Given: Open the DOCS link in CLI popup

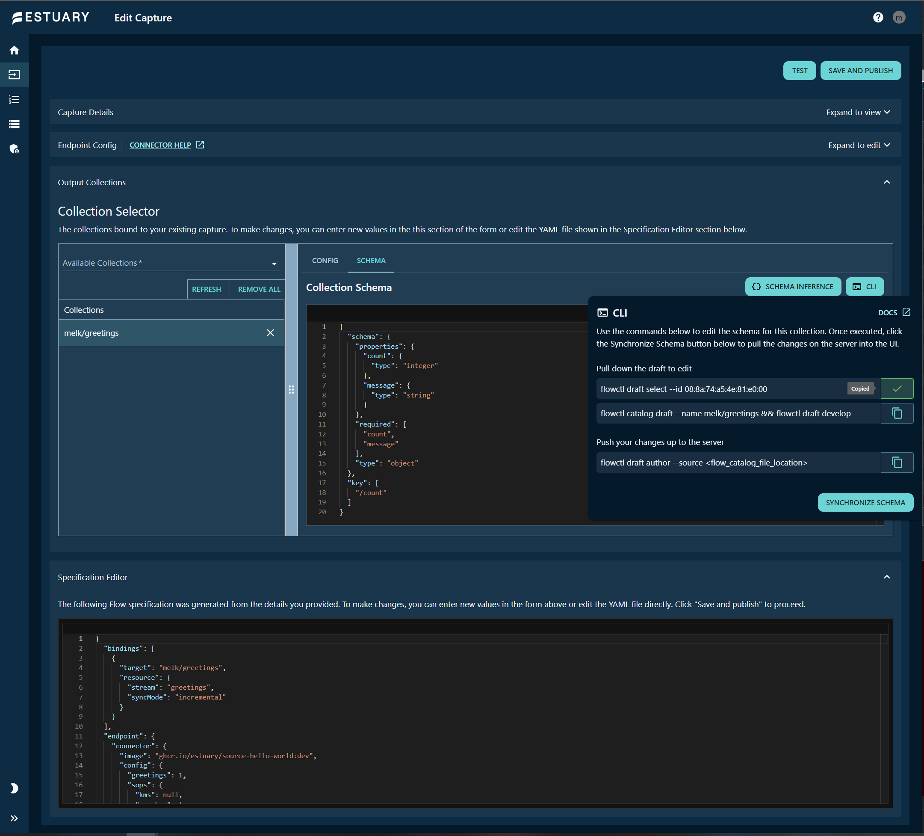Looking at the screenshot, I should (894, 313).
